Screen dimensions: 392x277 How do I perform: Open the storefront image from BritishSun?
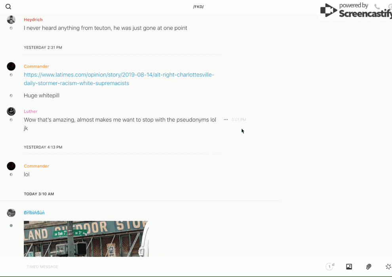86,239
